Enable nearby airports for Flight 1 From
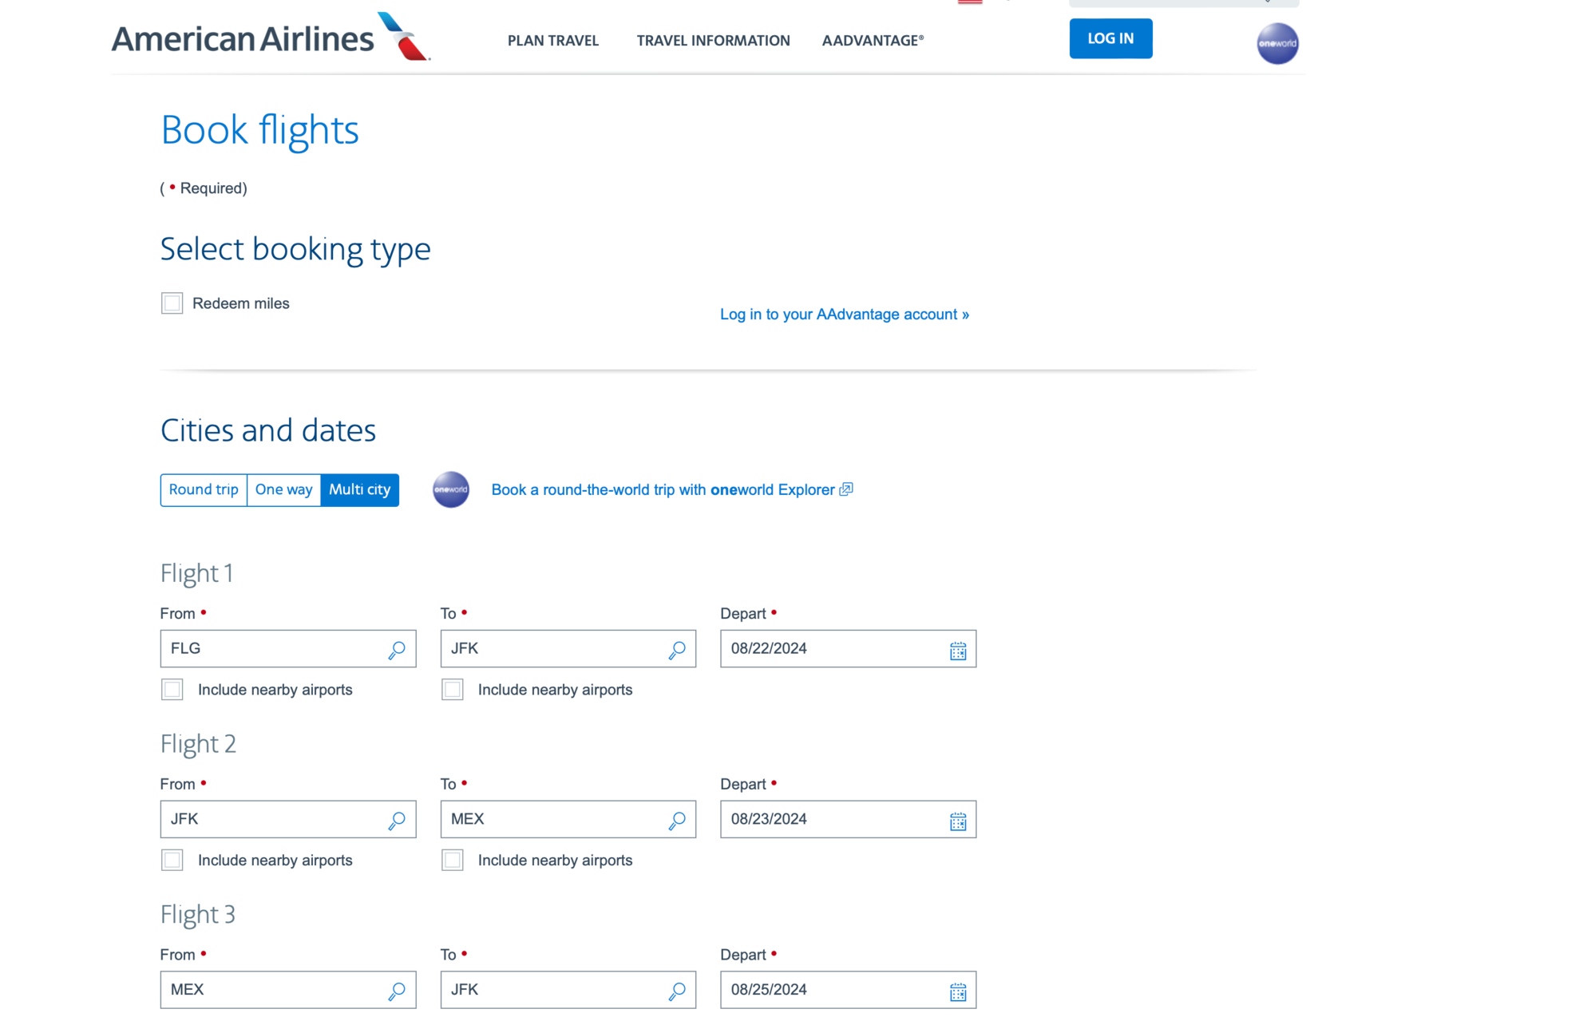Screen dimensions: 1595x1017 pyautogui.click(x=172, y=690)
